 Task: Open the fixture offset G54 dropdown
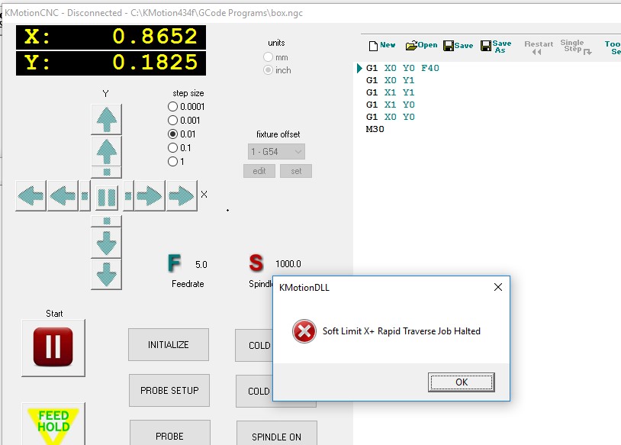pyautogui.click(x=277, y=152)
